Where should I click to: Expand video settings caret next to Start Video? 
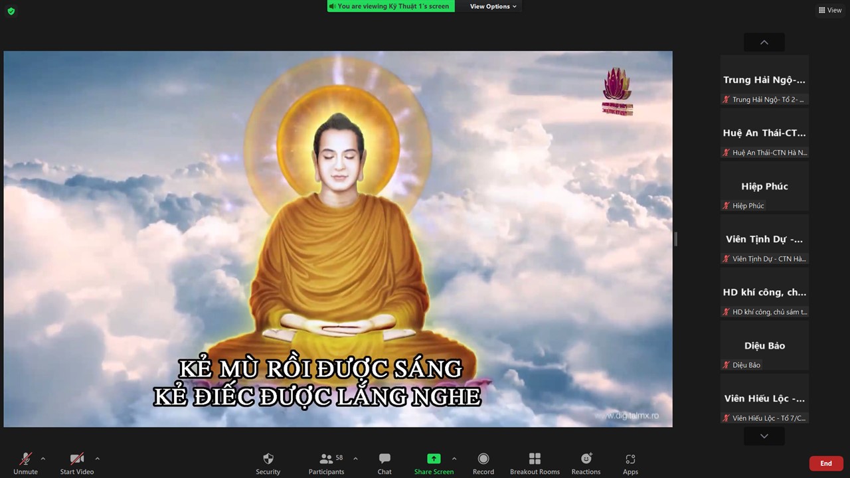[x=97, y=458]
